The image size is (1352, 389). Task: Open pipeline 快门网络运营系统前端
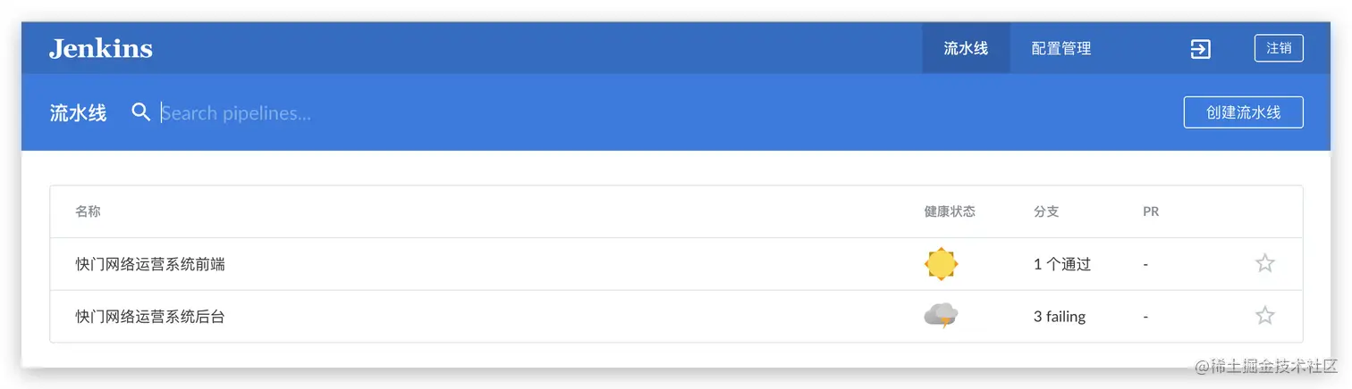click(x=150, y=264)
